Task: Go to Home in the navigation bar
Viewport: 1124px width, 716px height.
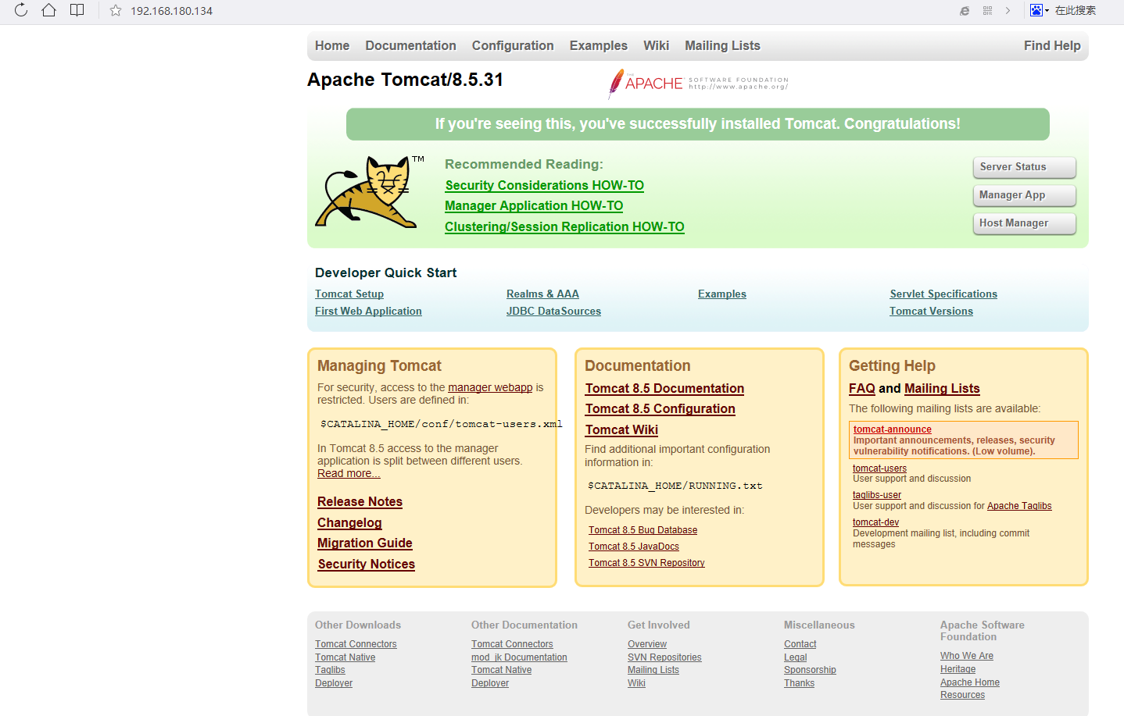Action: [x=332, y=46]
